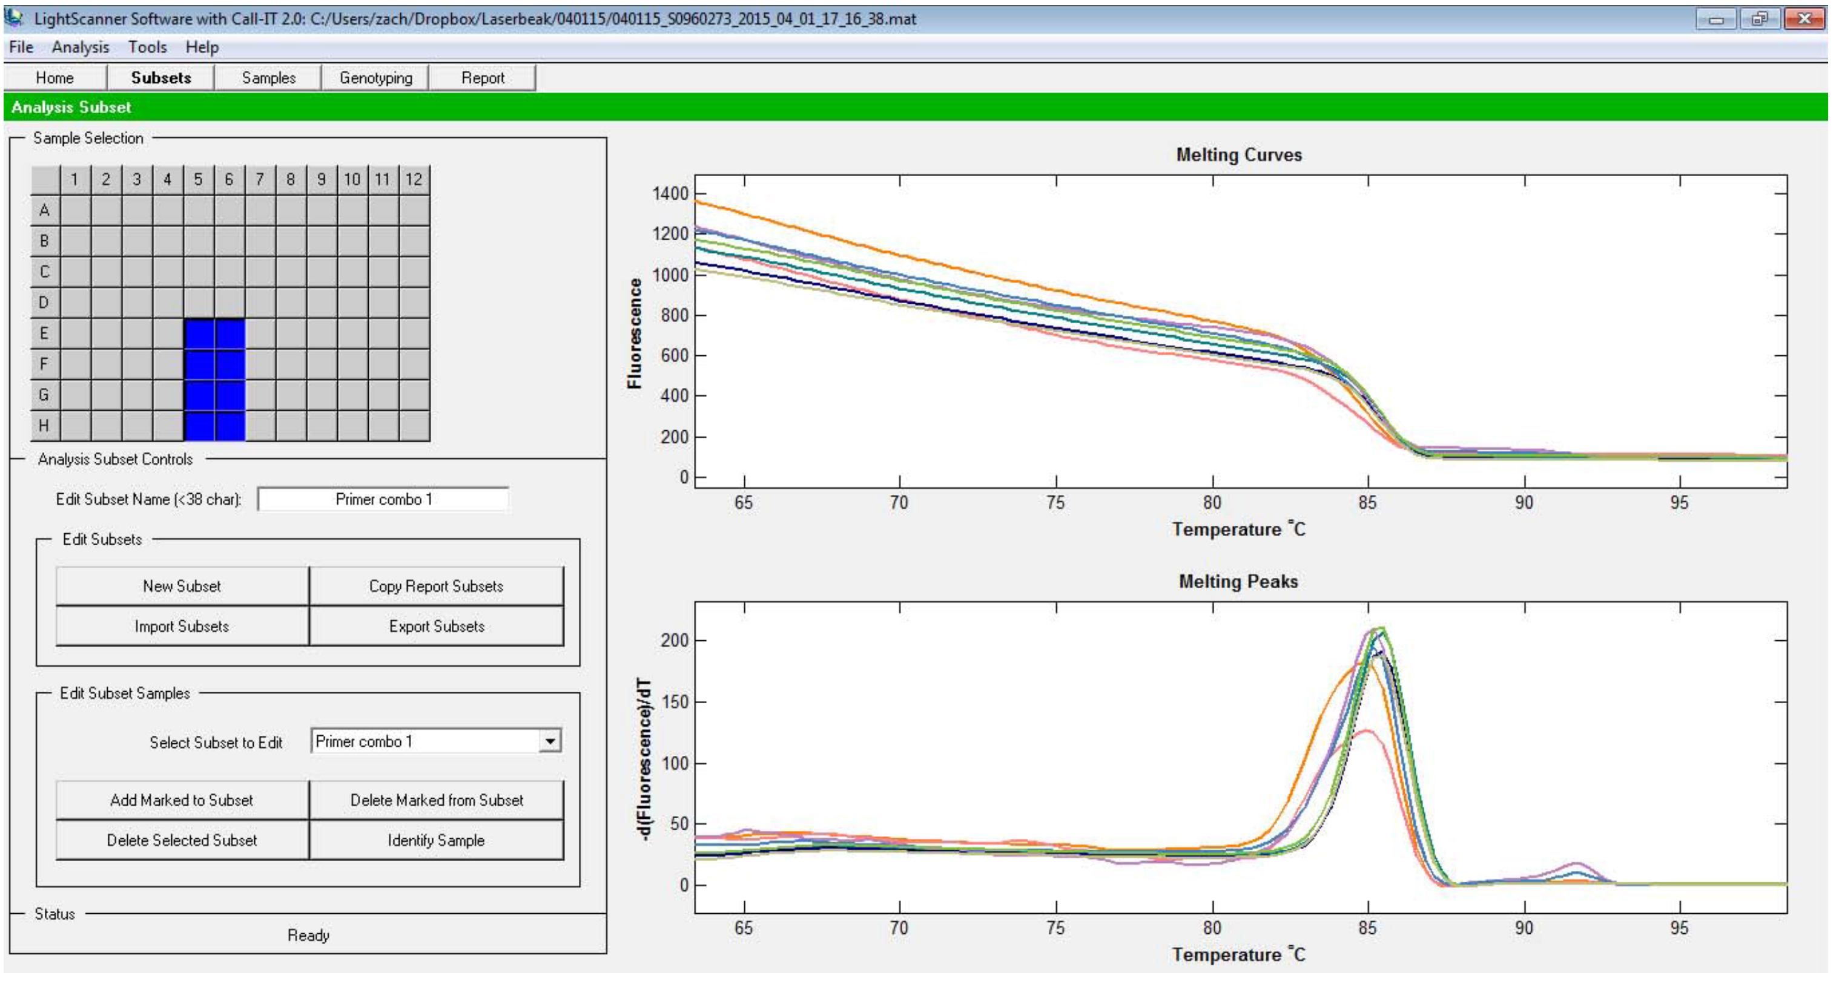Click empty well D5 in sample grid
This screenshot has width=1836, height=981.
198,302
